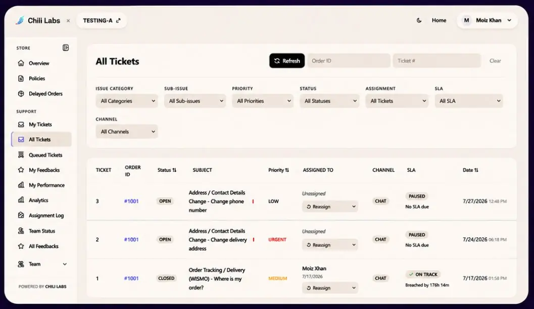Click the Clear filters link

(495, 61)
